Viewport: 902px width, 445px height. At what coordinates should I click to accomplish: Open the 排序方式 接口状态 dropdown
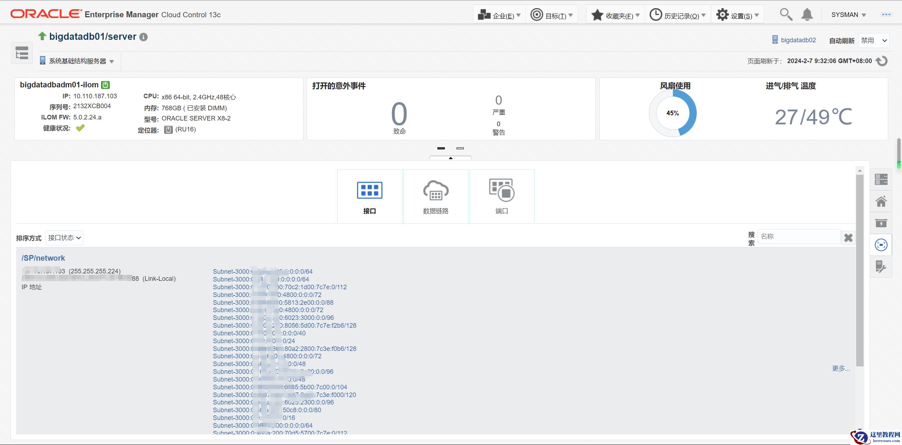tap(65, 238)
